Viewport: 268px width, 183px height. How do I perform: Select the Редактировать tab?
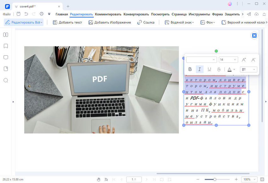point(81,14)
